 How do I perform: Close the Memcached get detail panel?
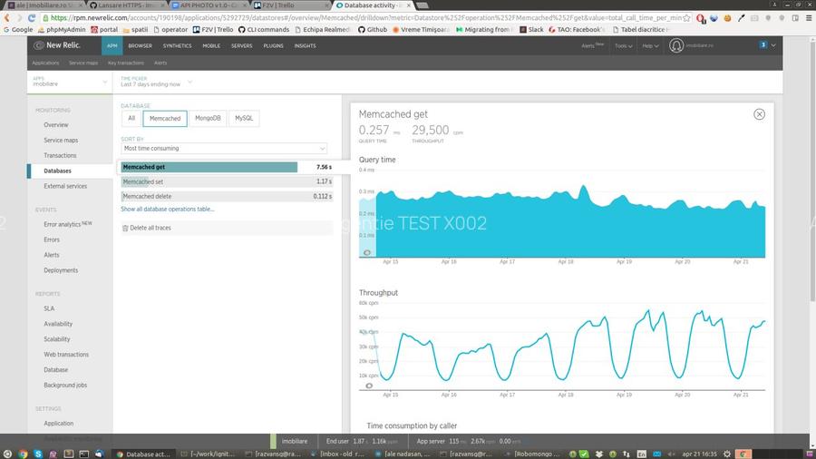[759, 114]
